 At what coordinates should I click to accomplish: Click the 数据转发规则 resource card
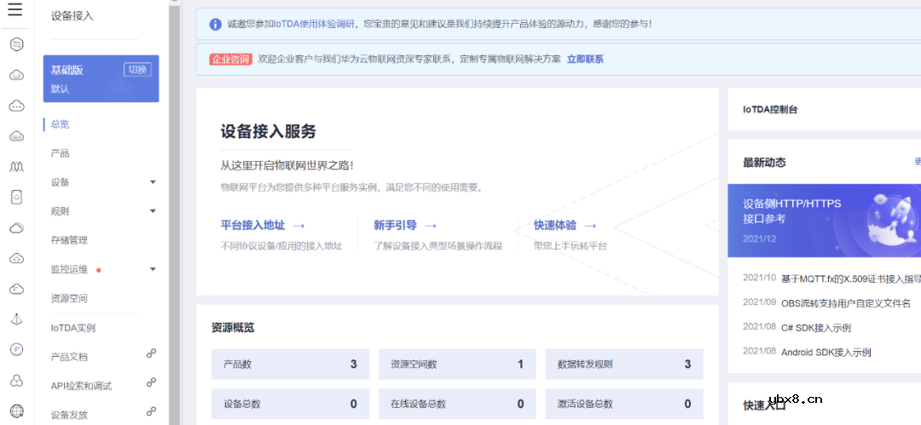(x=624, y=364)
